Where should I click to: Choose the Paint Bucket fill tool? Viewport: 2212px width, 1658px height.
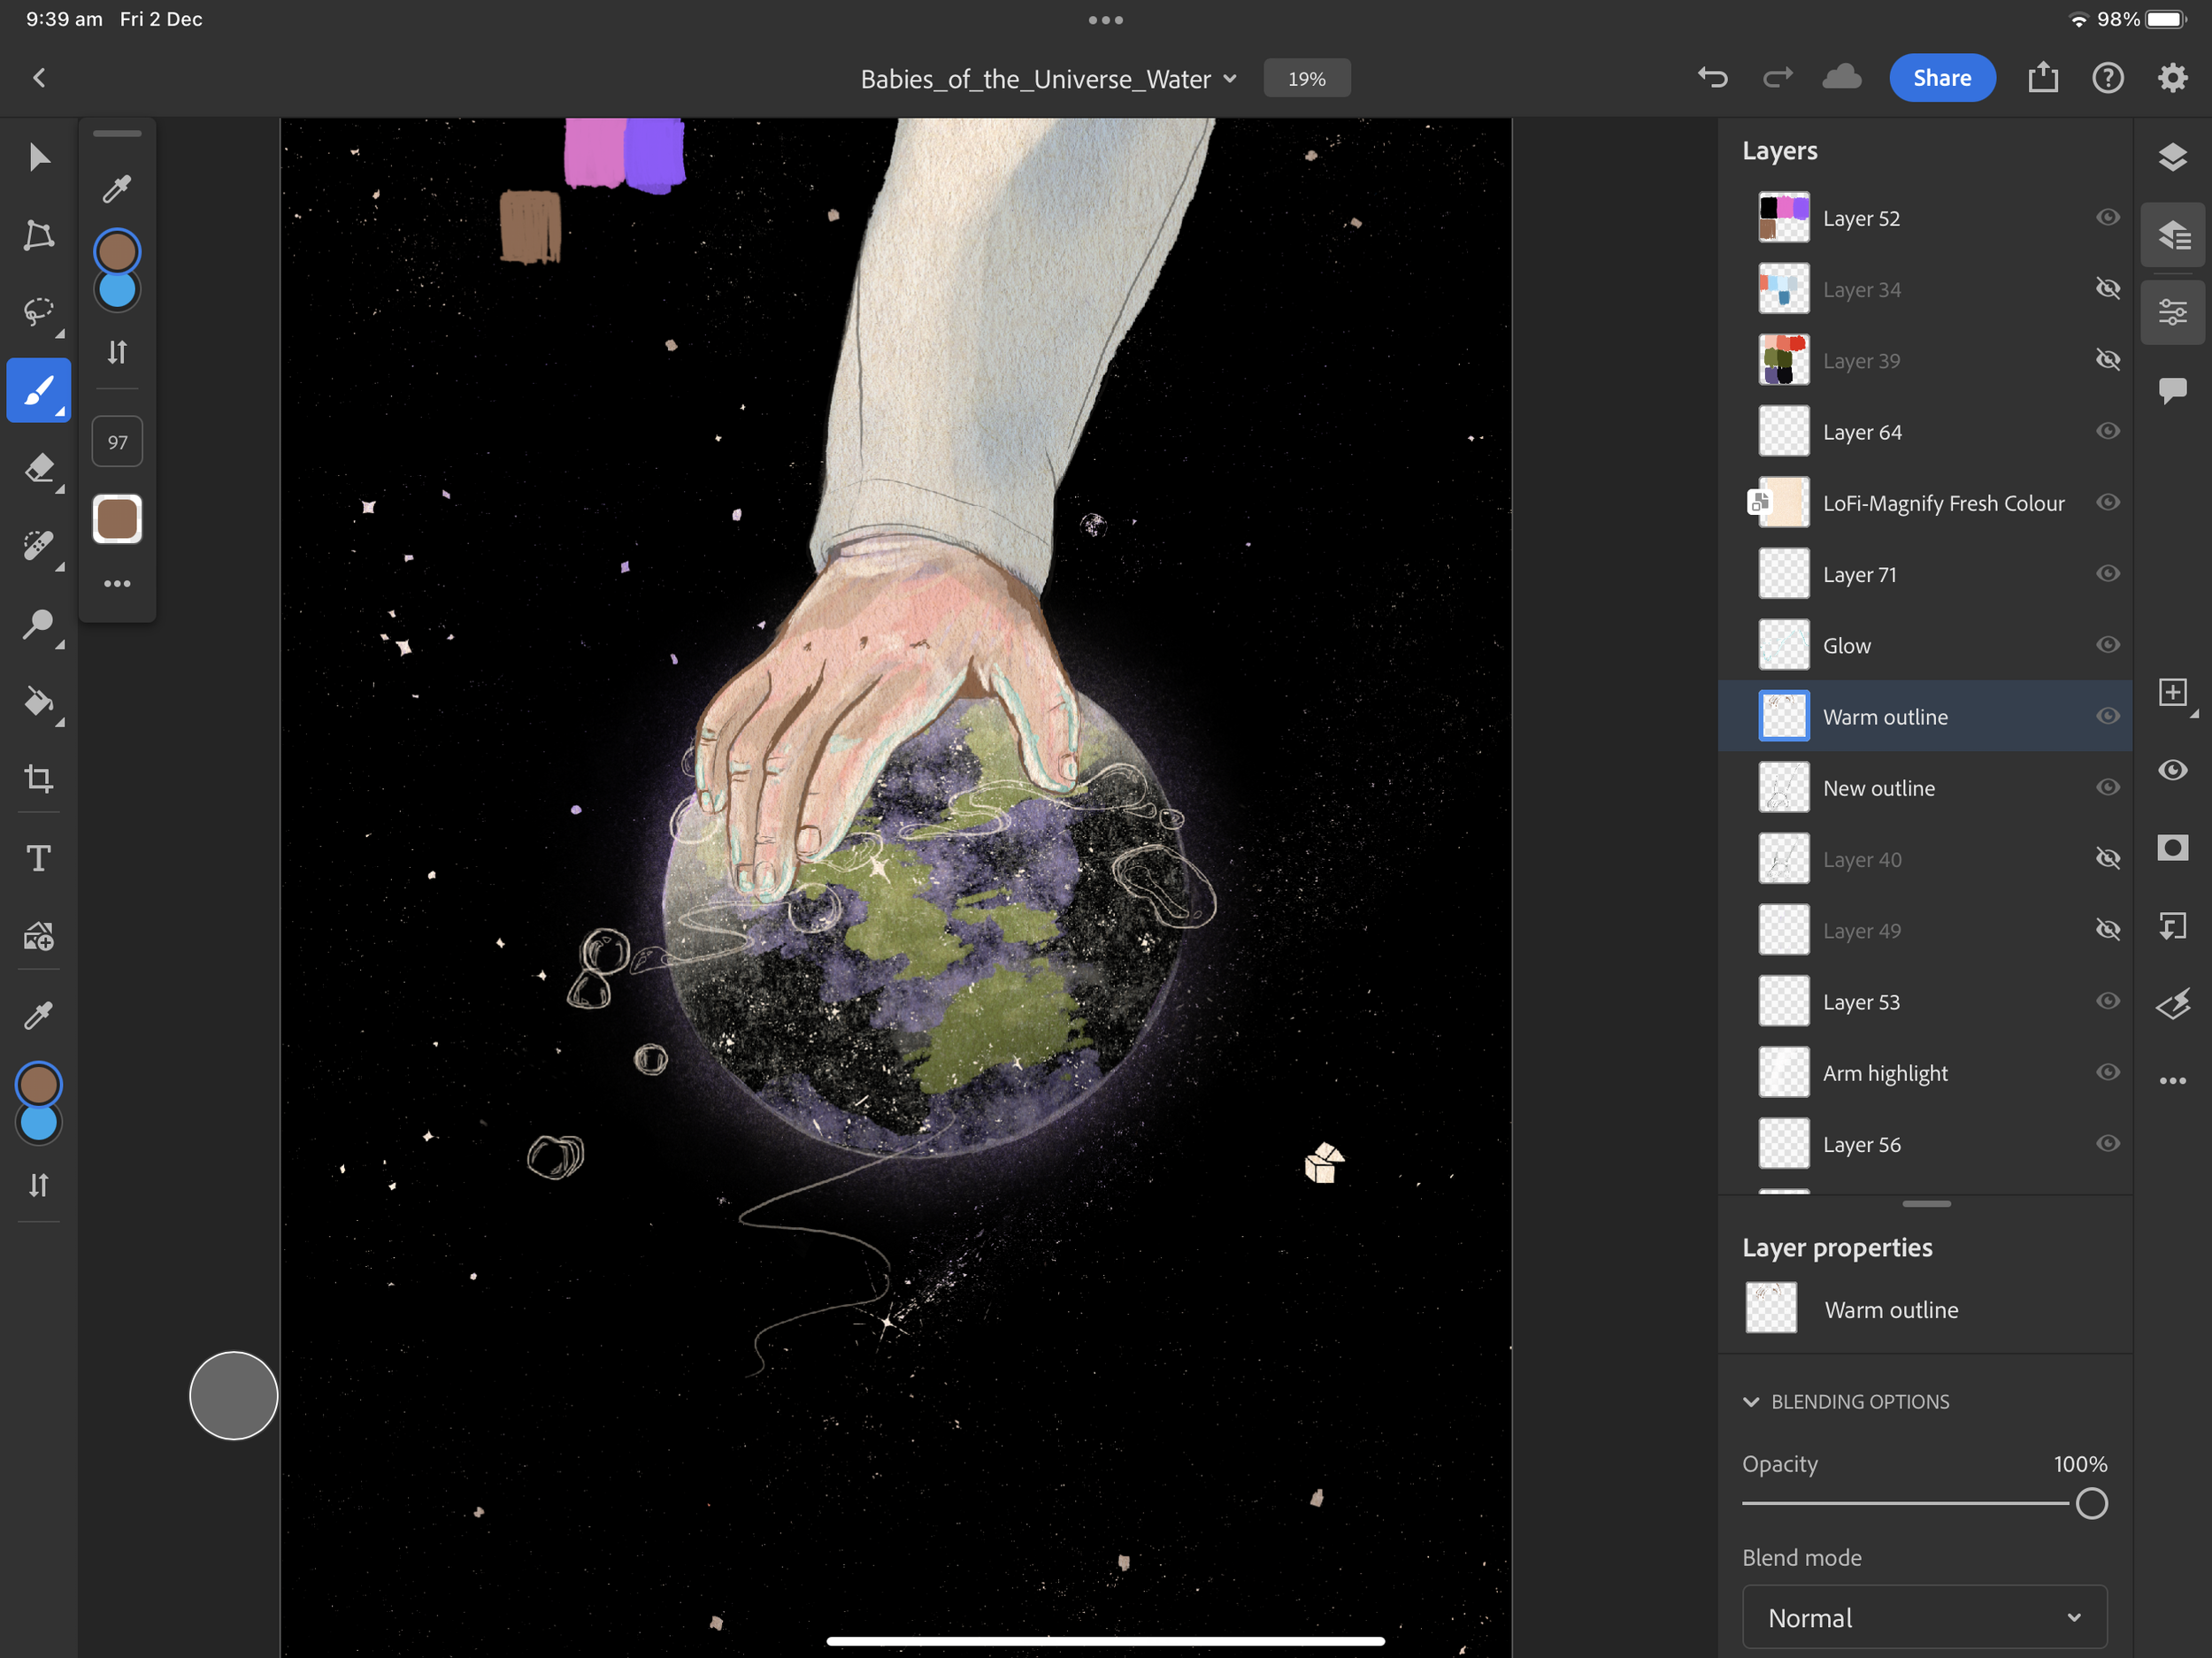[38, 702]
